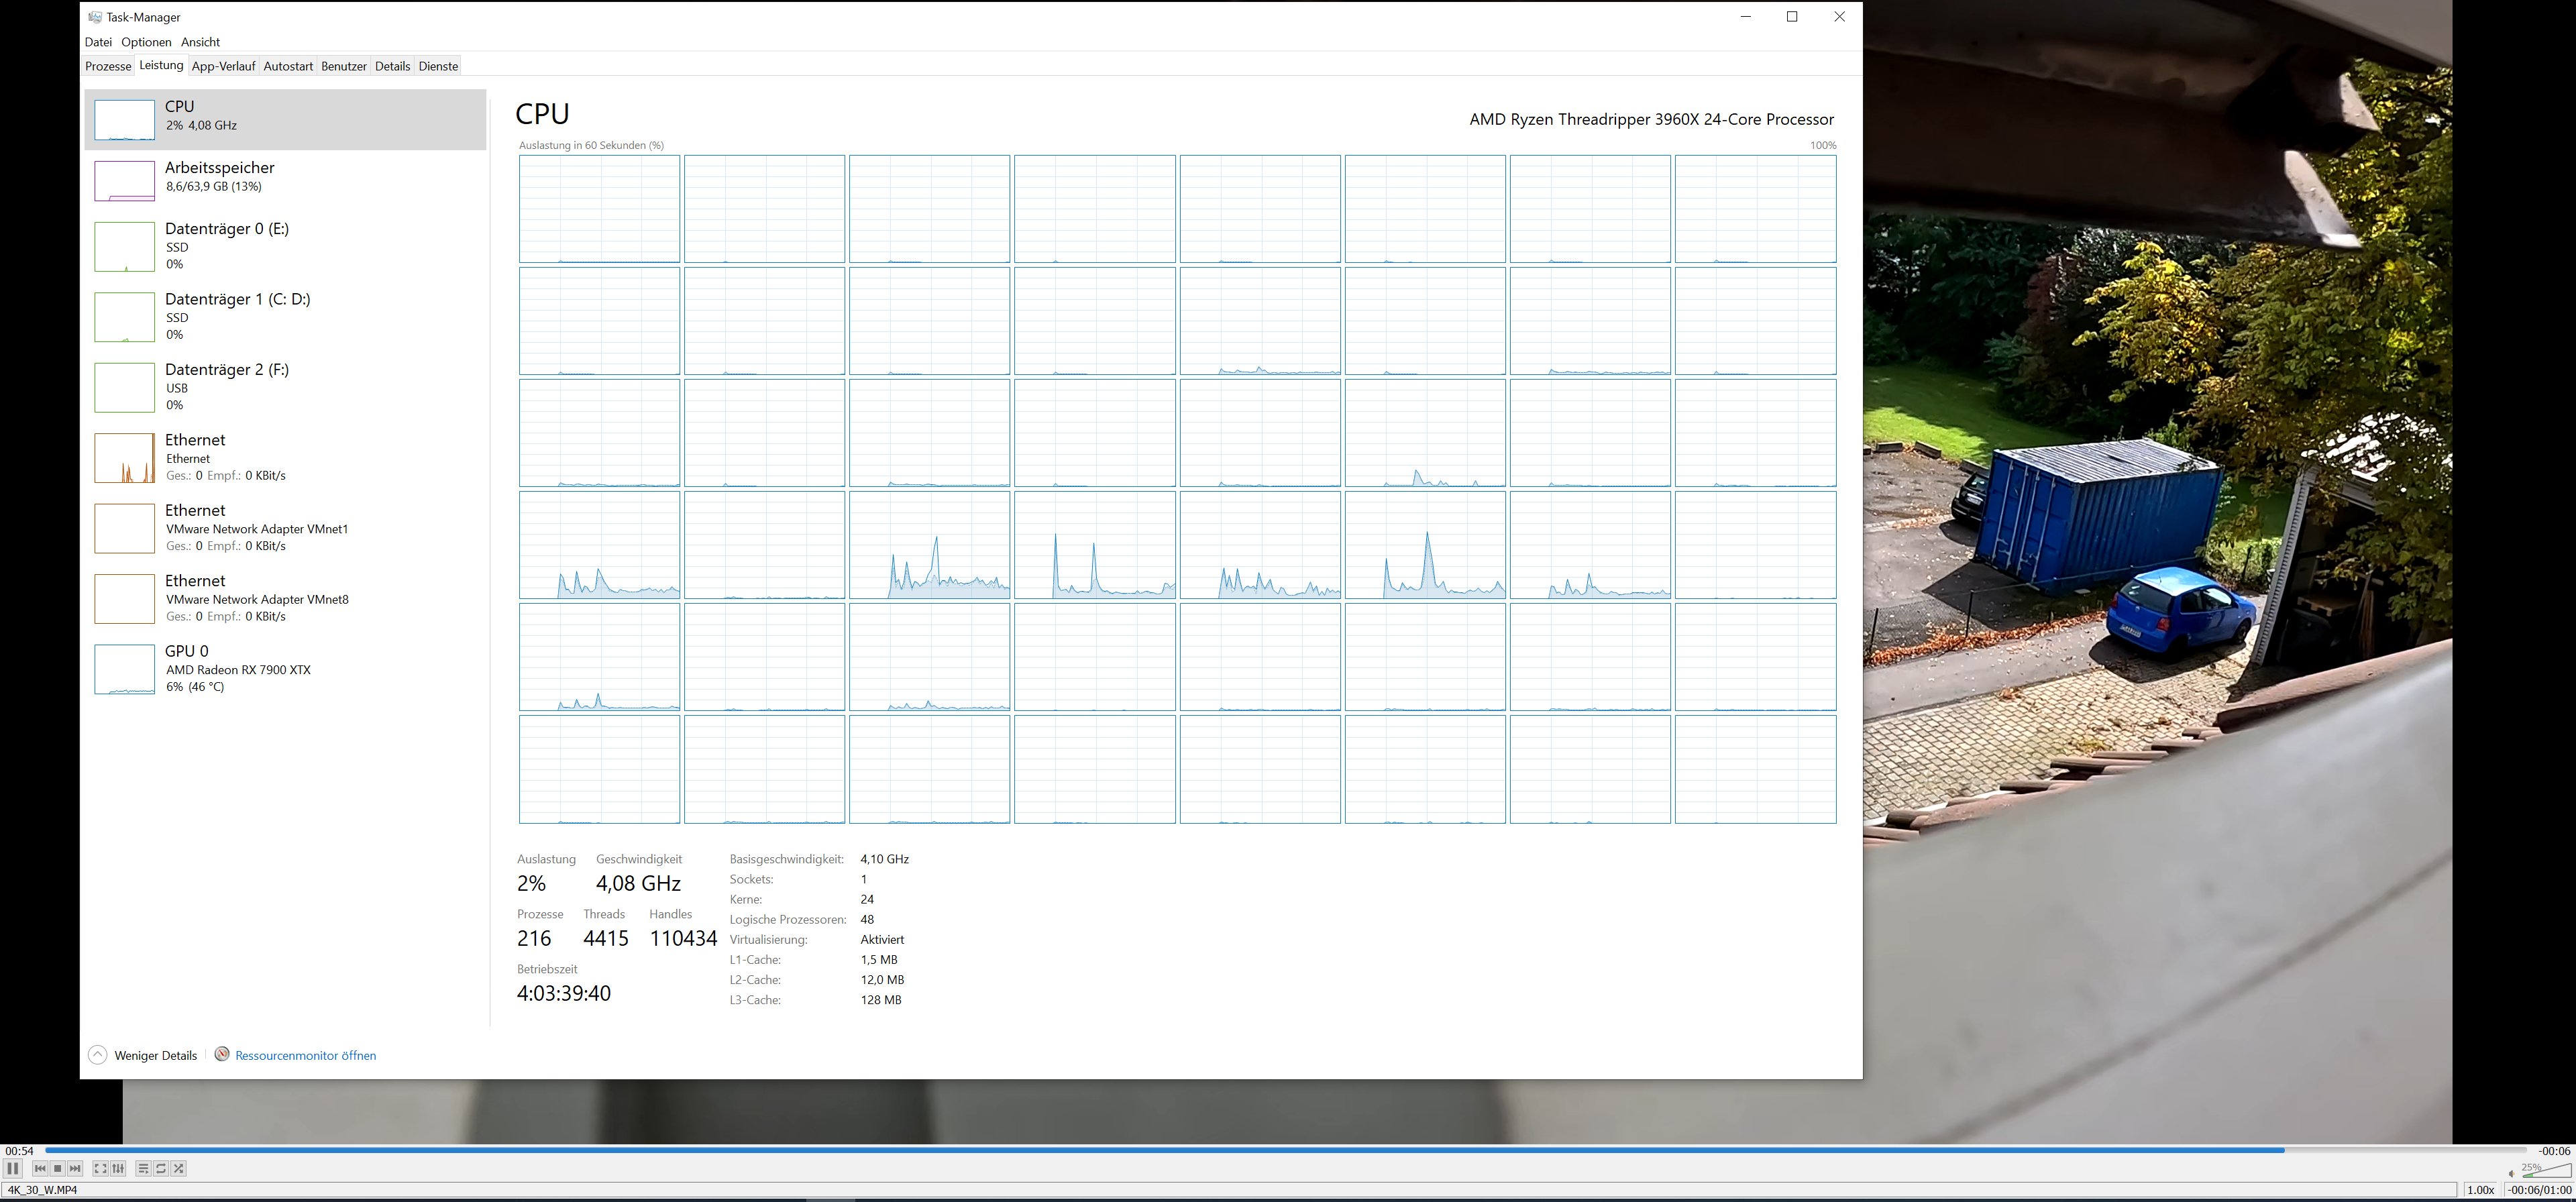Viewport: 2576px width, 1202px height.
Task: Toggle the playlist view
Action: tap(143, 1168)
